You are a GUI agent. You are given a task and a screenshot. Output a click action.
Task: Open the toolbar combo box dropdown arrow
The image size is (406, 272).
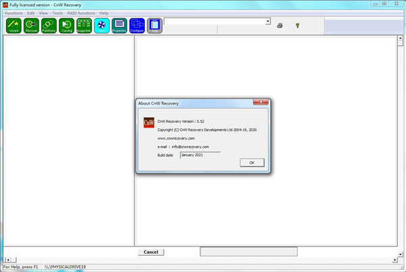[x=268, y=22]
